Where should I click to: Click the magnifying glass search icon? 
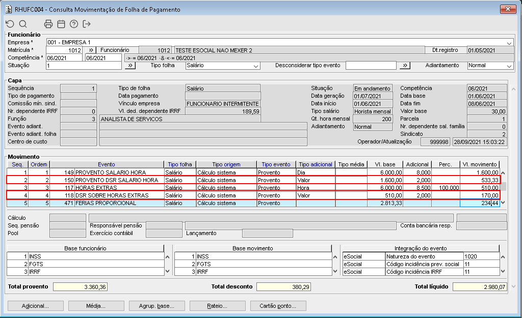[x=23, y=24]
